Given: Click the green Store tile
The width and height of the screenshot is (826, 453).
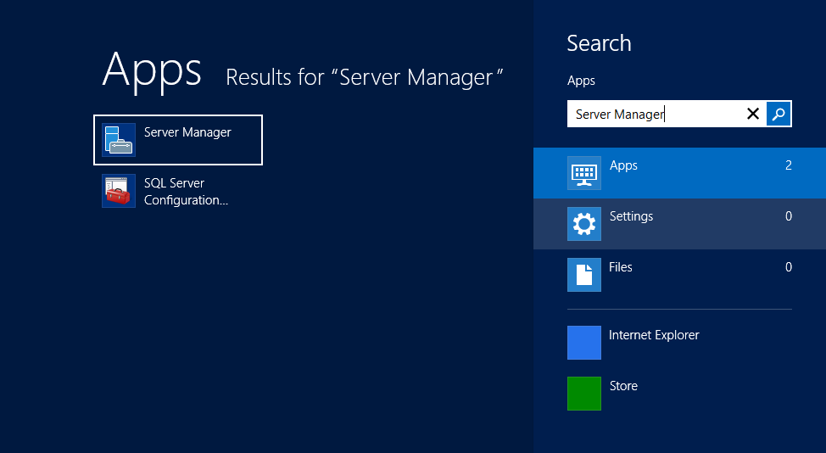Looking at the screenshot, I should click(x=584, y=394).
